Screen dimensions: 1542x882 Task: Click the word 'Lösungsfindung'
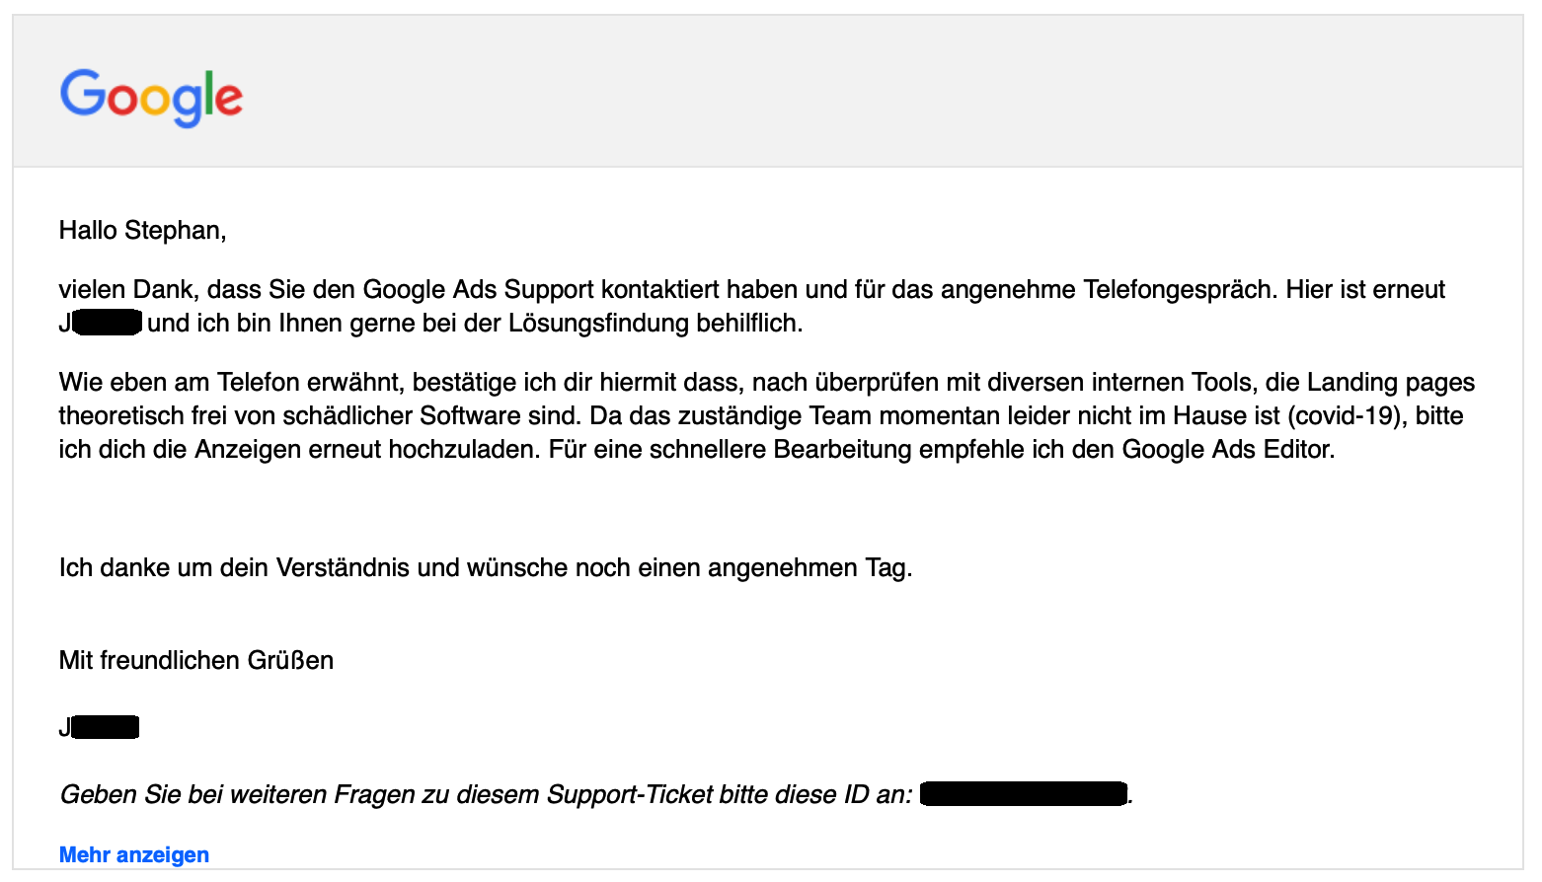598,324
